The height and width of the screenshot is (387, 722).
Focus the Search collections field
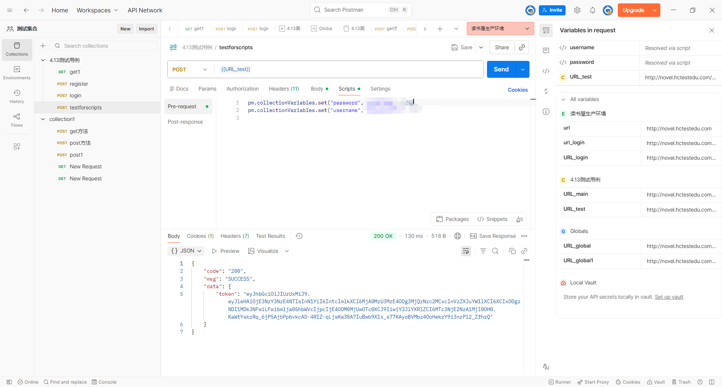click(x=104, y=46)
